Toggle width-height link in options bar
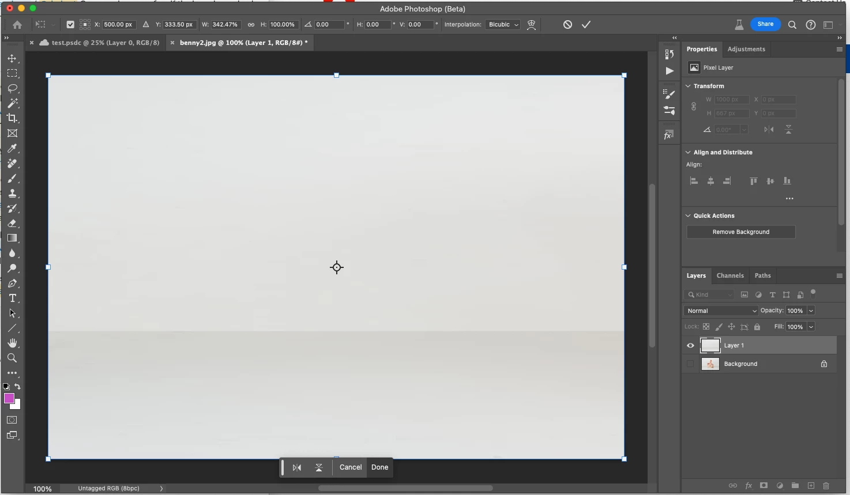Screen dimensions: 850x495 coord(251,25)
